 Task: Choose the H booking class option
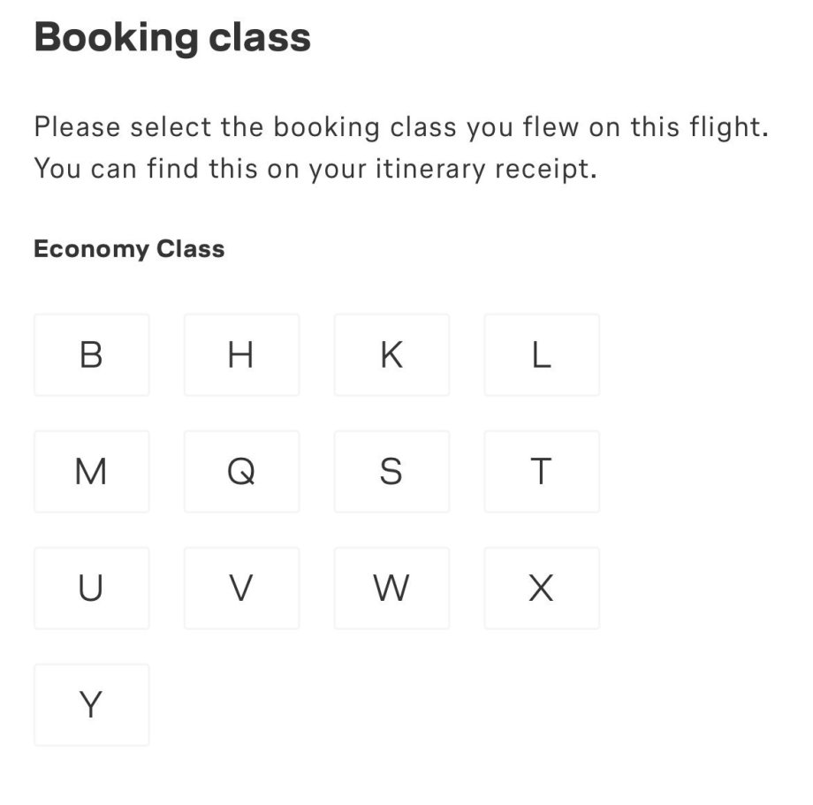point(241,354)
